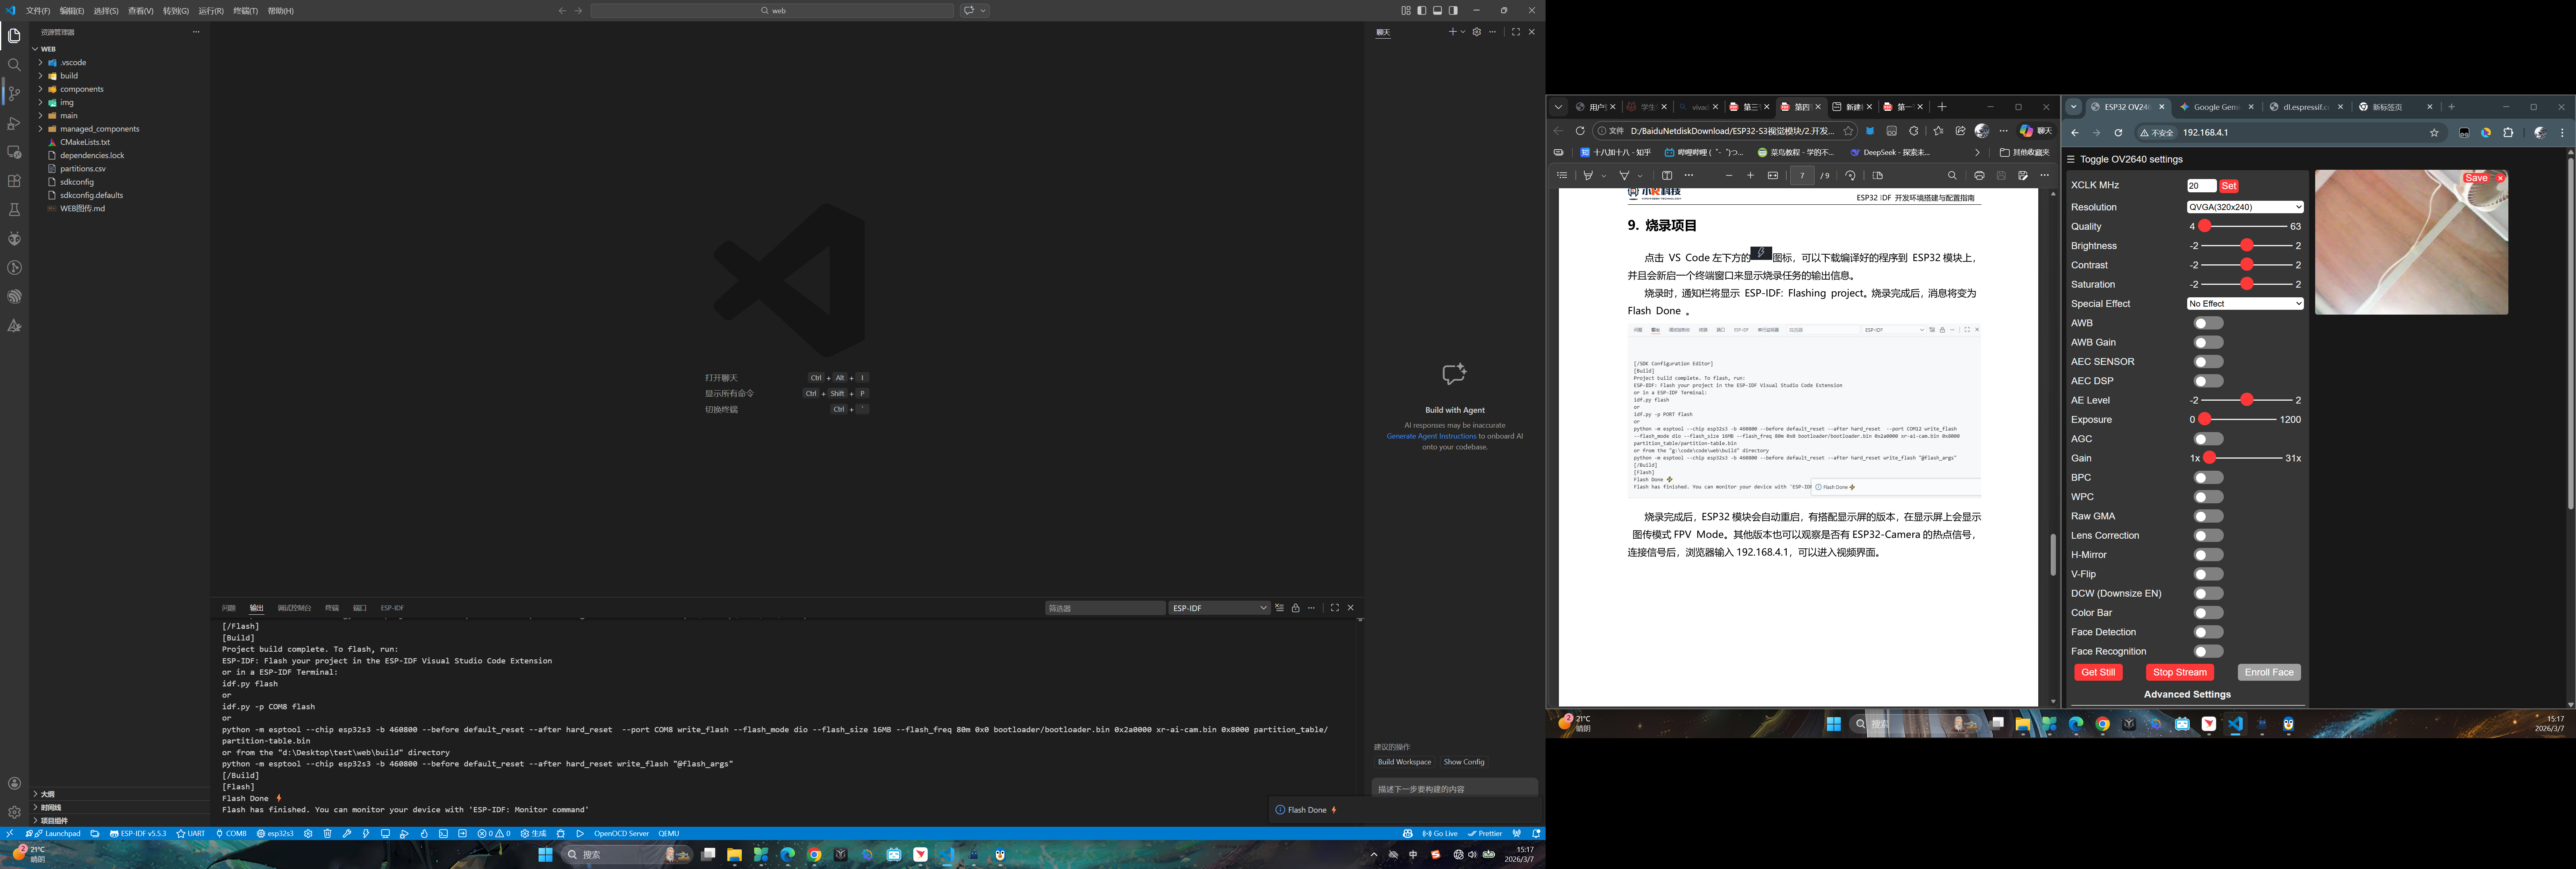Open the PlatformIO alien icon panel
2576x869 pixels.
[14, 239]
